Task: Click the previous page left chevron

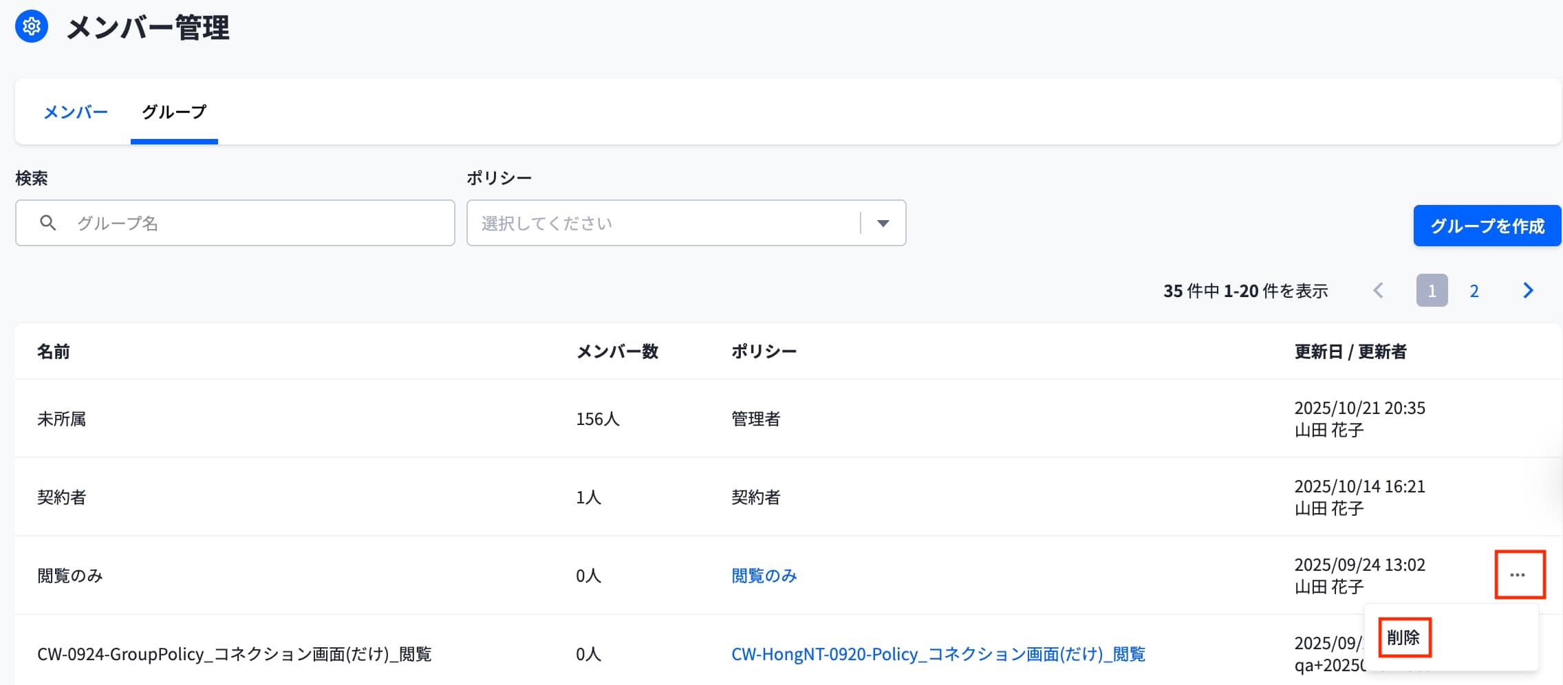Action: coord(1378,290)
